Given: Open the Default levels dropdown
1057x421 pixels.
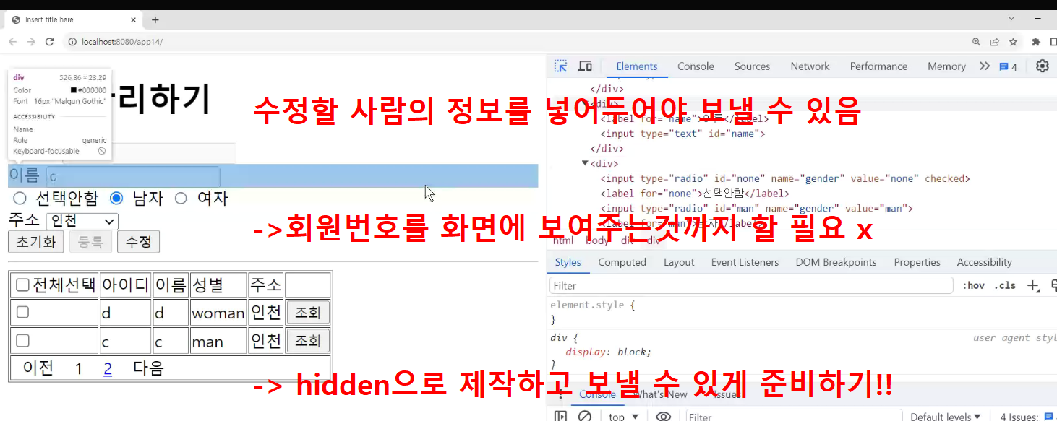Looking at the screenshot, I should (946, 417).
